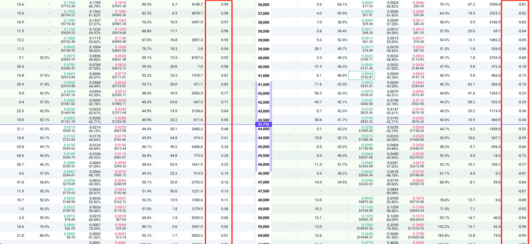Click call open interest 6406.8
530x244 pixels.
click(197, 146)
